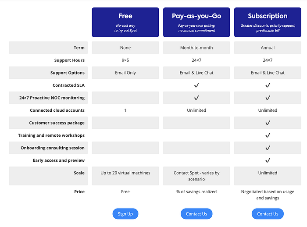The width and height of the screenshot is (307, 227).
Task: Click Contact Us under Pay-as-you-Go
Action: click(x=196, y=214)
